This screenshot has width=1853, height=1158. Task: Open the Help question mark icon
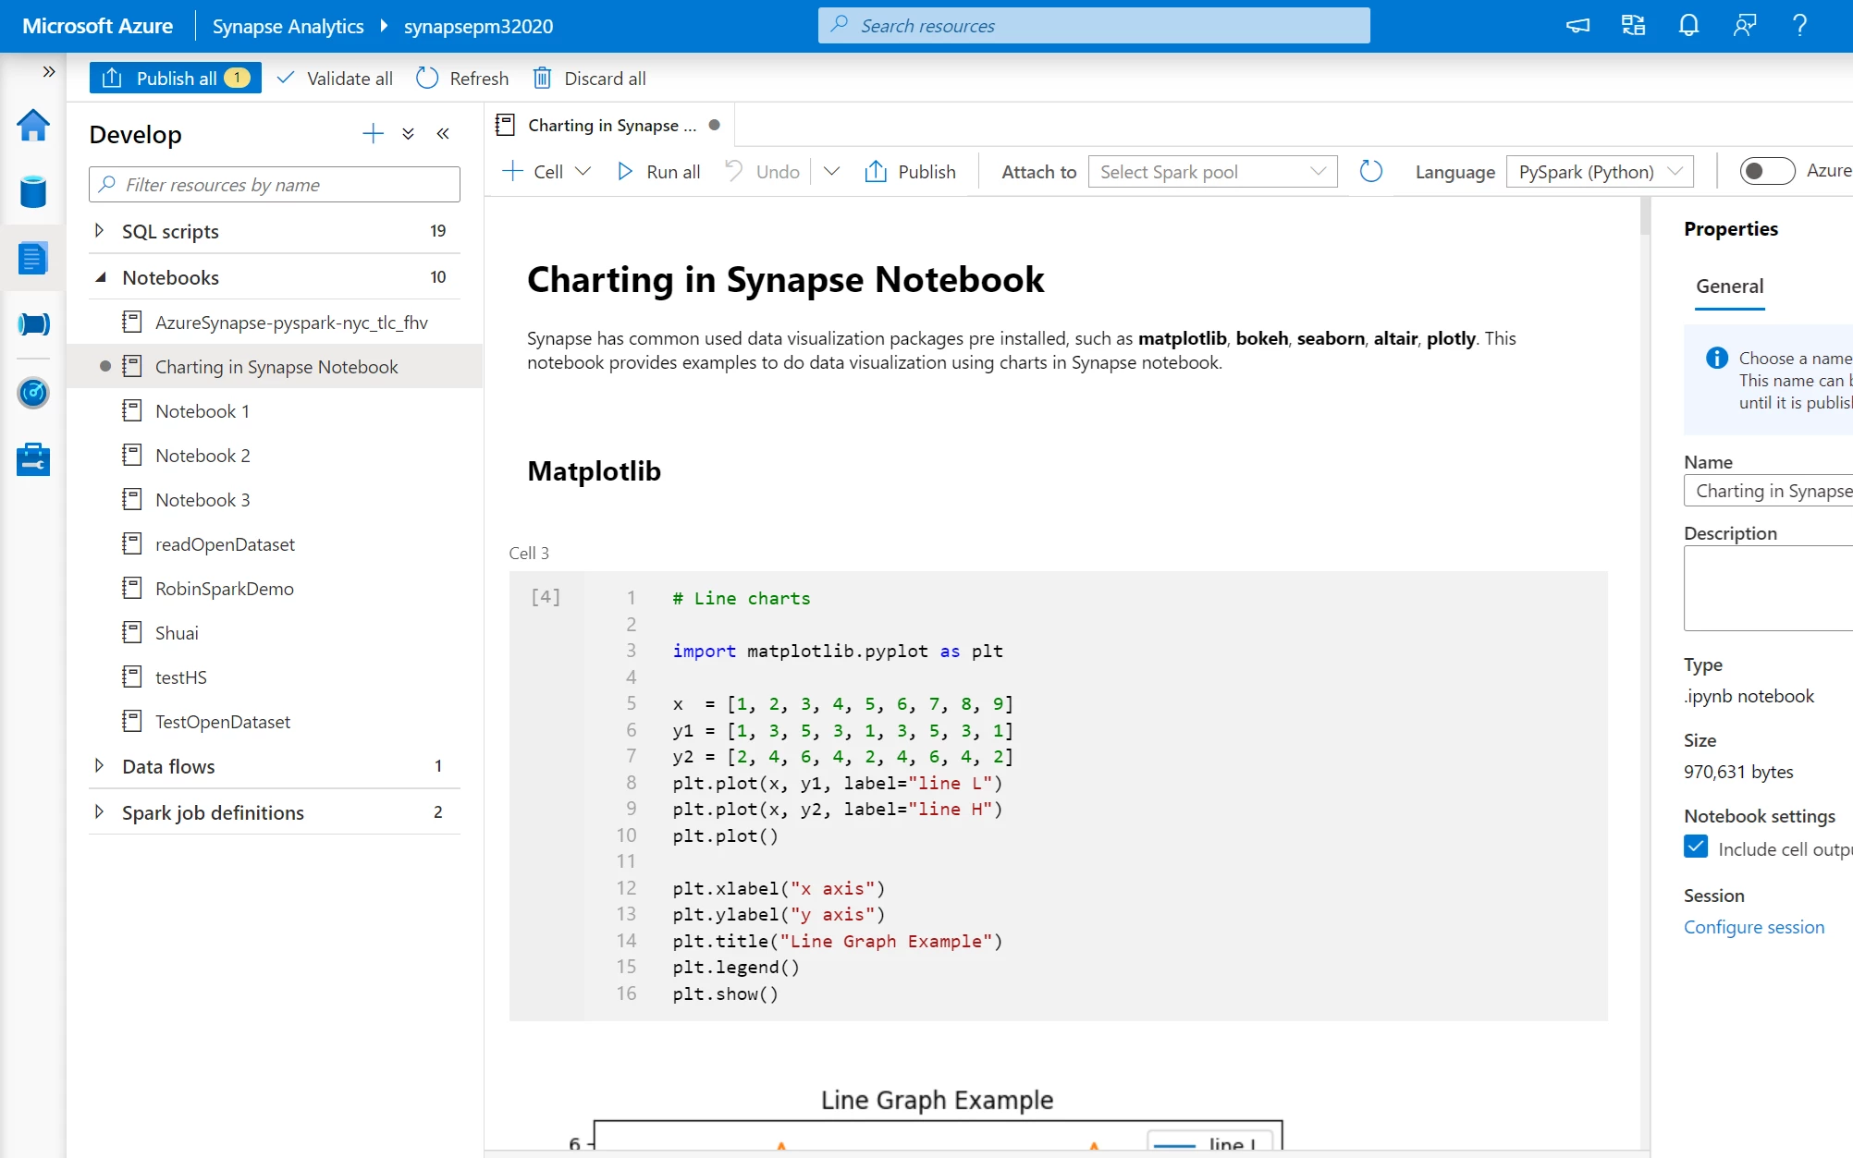[1798, 25]
